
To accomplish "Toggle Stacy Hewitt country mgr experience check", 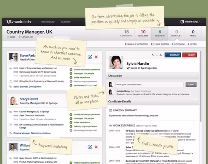I will click(71, 126).
